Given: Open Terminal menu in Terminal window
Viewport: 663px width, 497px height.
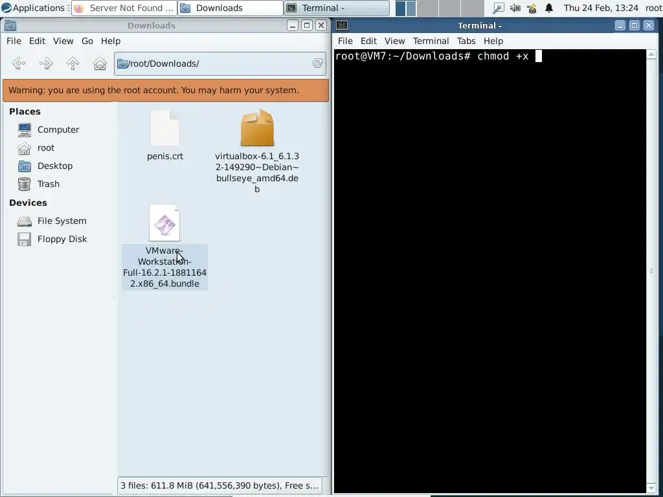Looking at the screenshot, I should (x=431, y=41).
